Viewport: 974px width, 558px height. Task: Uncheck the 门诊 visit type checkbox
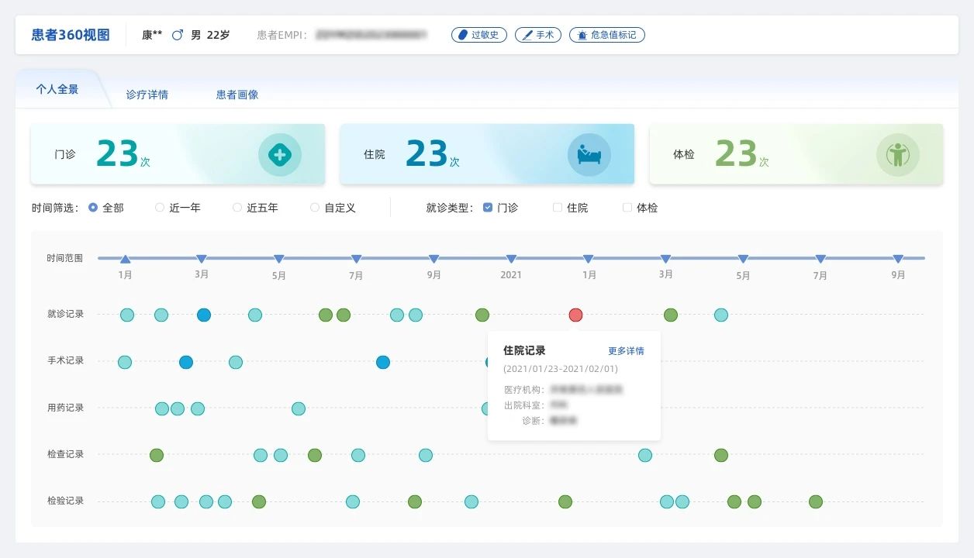tap(488, 207)
